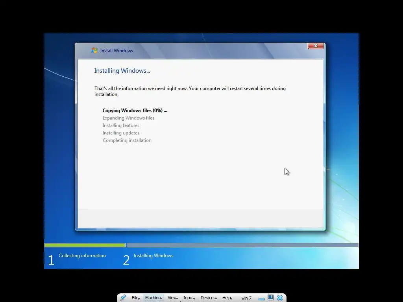Click the 'Installing Windows...' heading
This screenshot has height=302, width=403.
[x=122, y=71]
